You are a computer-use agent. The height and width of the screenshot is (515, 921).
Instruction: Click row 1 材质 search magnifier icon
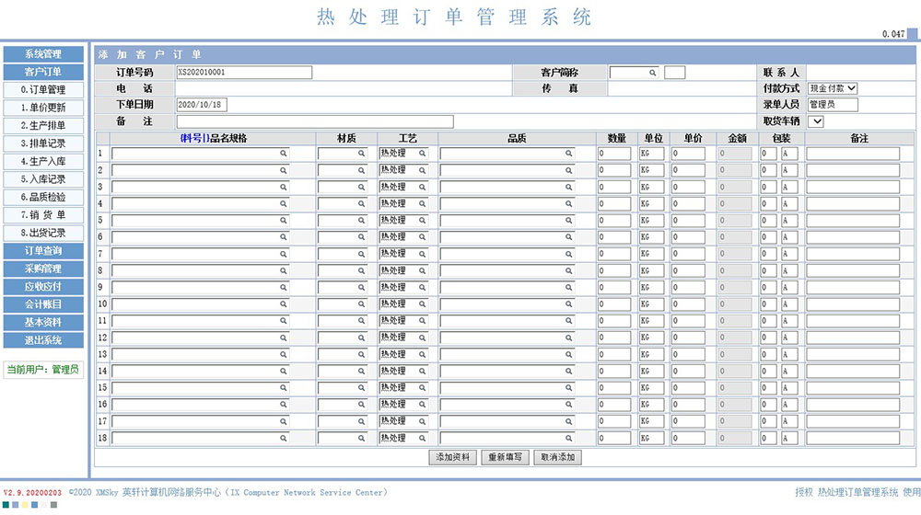coord(361,154)
